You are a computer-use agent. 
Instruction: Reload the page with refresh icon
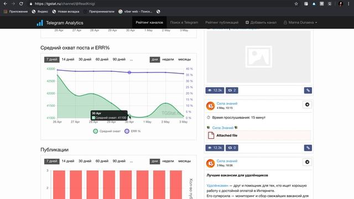[21, 4]
